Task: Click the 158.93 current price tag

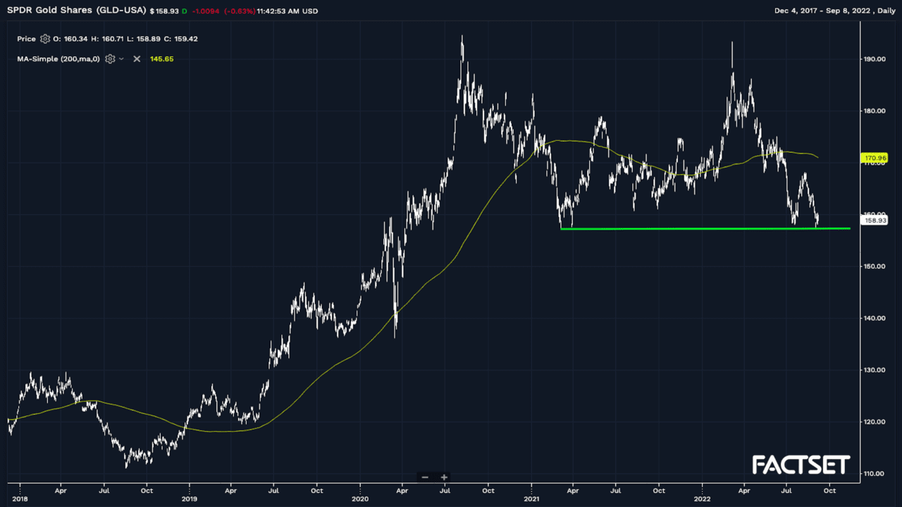Action: pos(874,220)
